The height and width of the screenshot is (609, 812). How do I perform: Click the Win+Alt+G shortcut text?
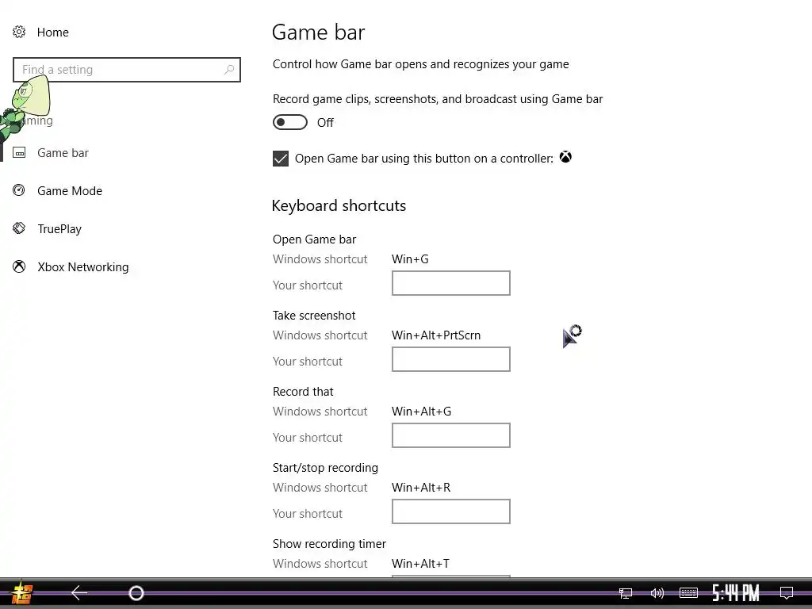[422, 412]
